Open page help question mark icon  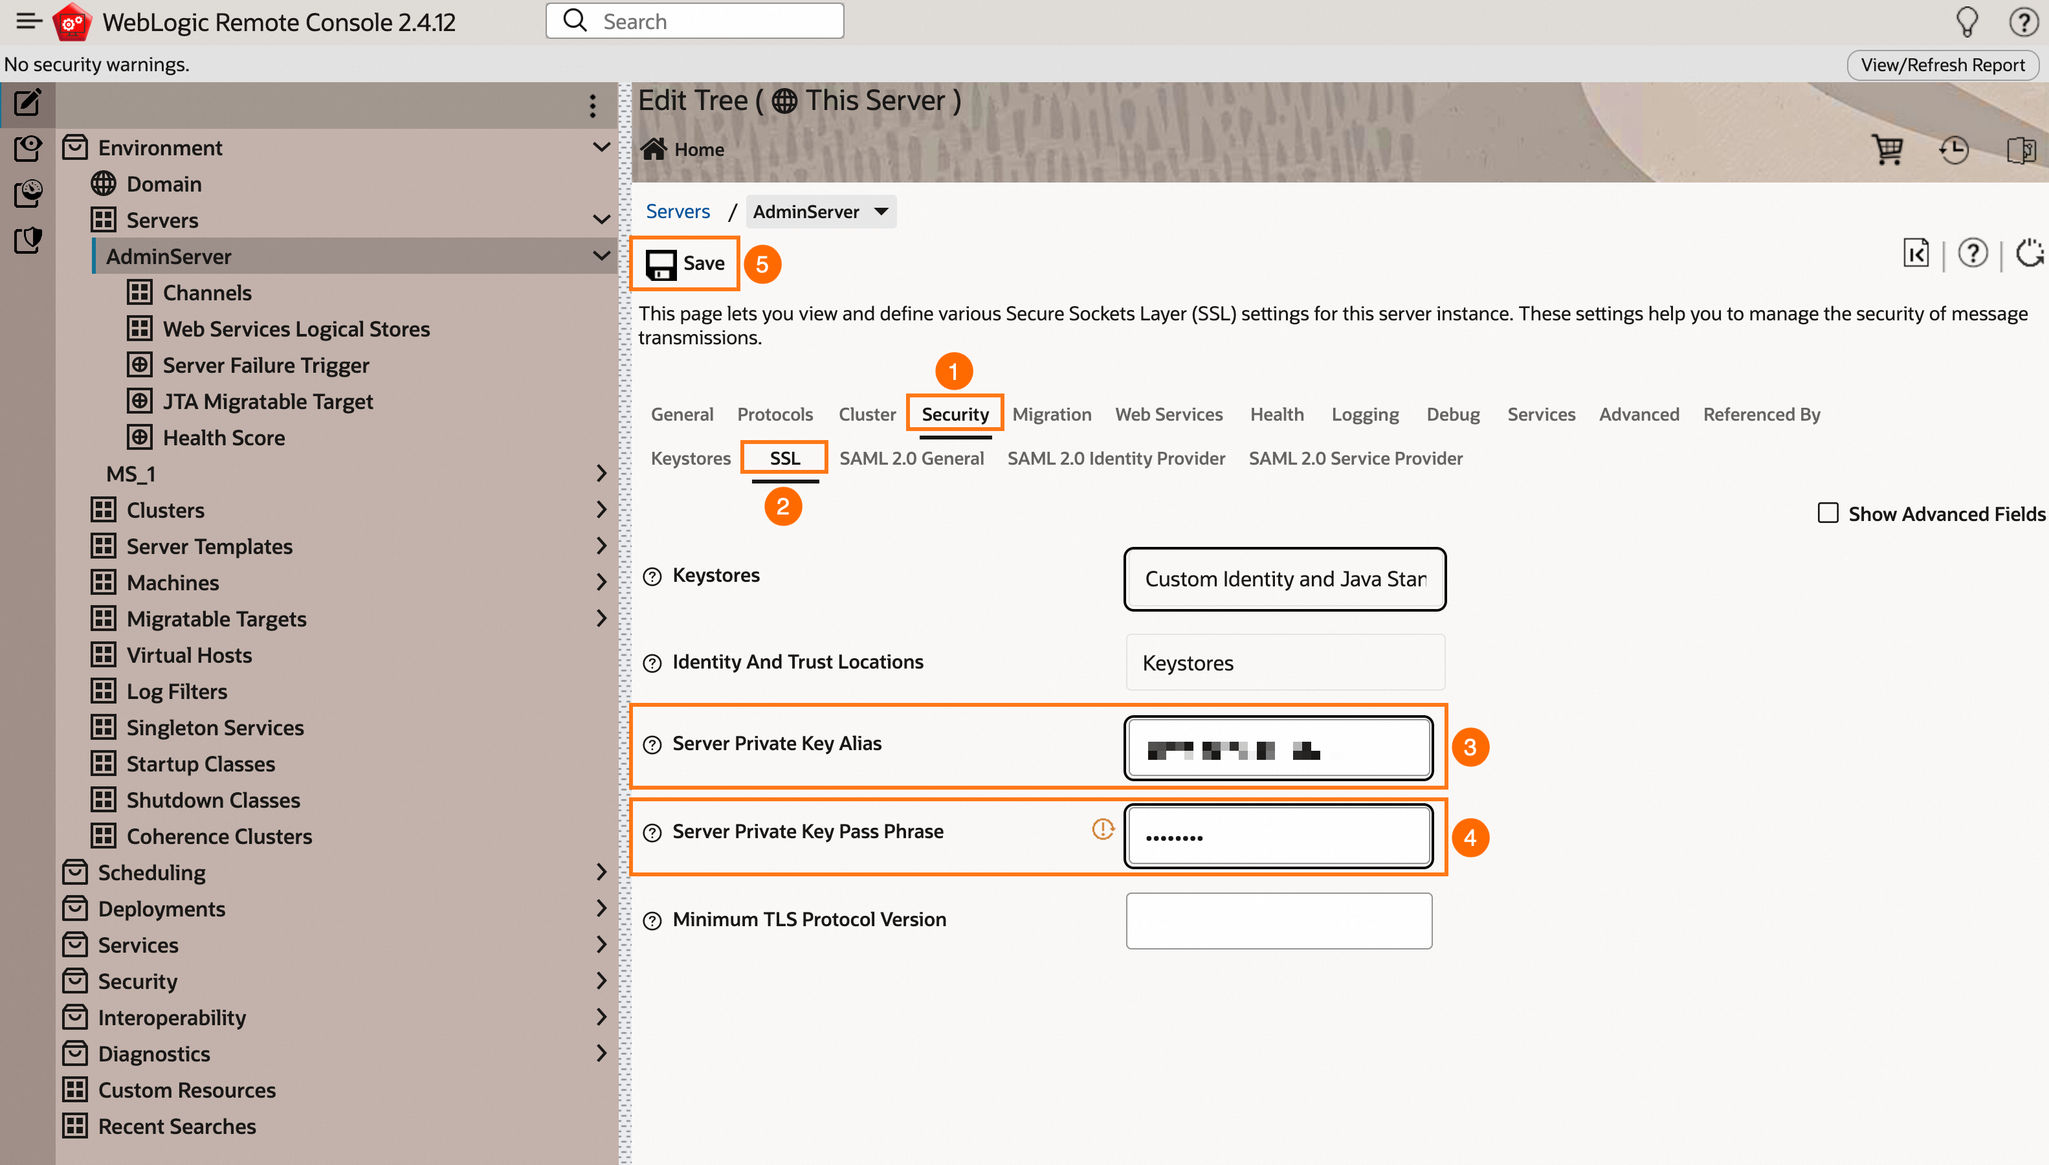point(1972,254)
